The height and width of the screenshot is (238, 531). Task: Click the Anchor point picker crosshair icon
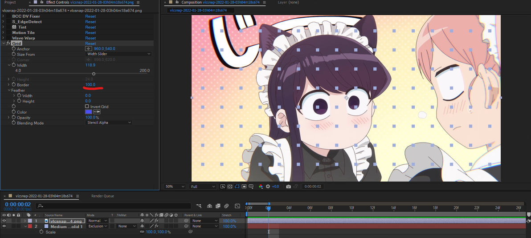point(89,48)
